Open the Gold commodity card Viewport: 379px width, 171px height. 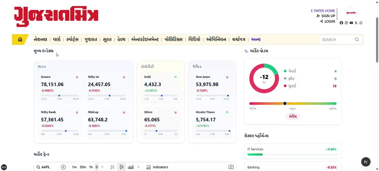point(161,87)
